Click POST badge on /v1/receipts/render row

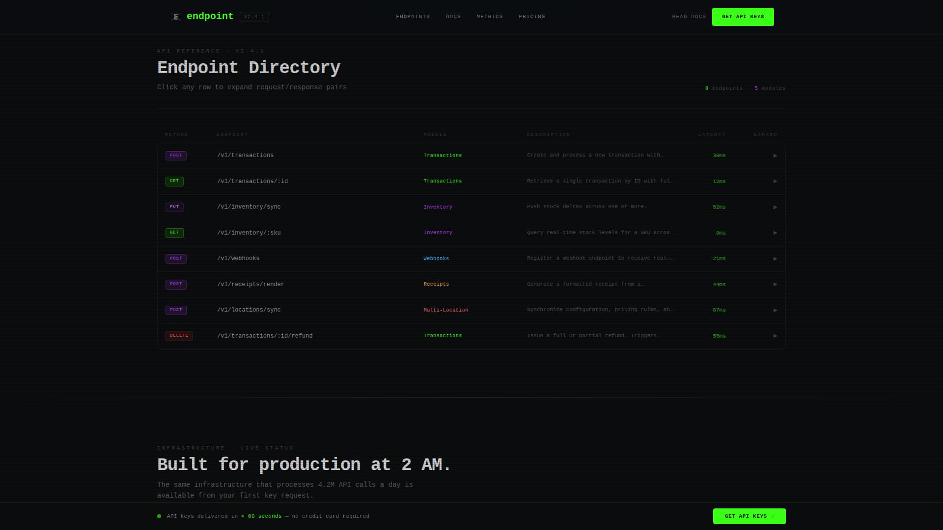pyautogui.click(x=176, y=284)
